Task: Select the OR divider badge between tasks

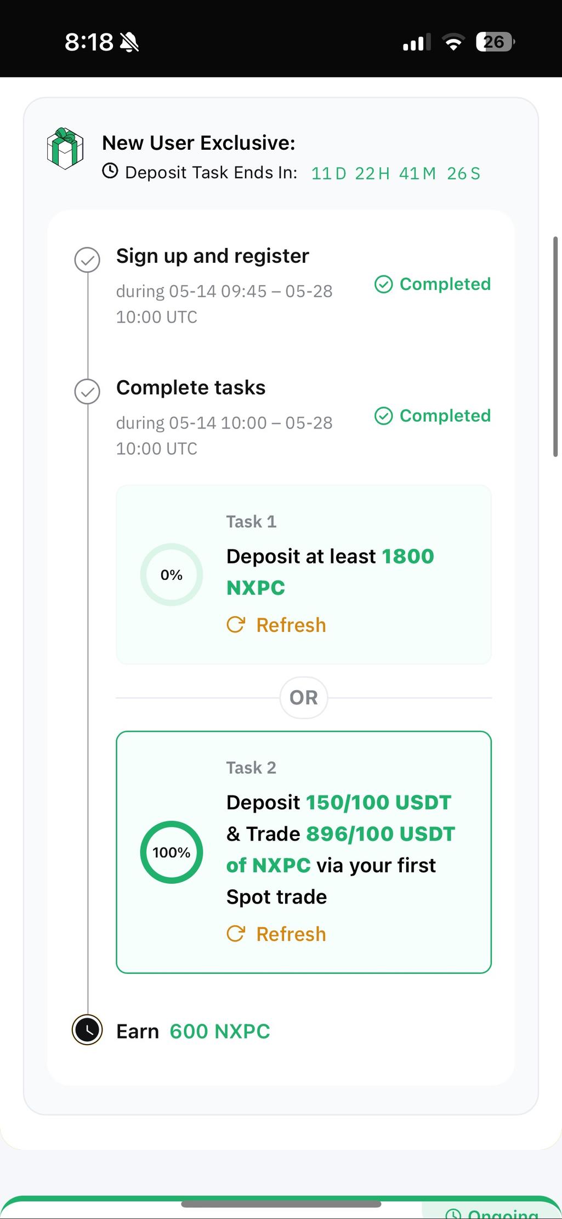Action: click(304, 697)
